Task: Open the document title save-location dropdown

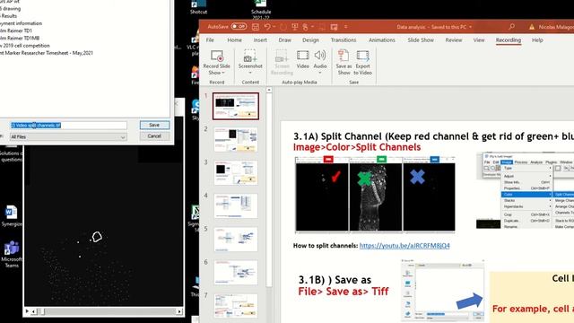Action: [x=470, y=27]
